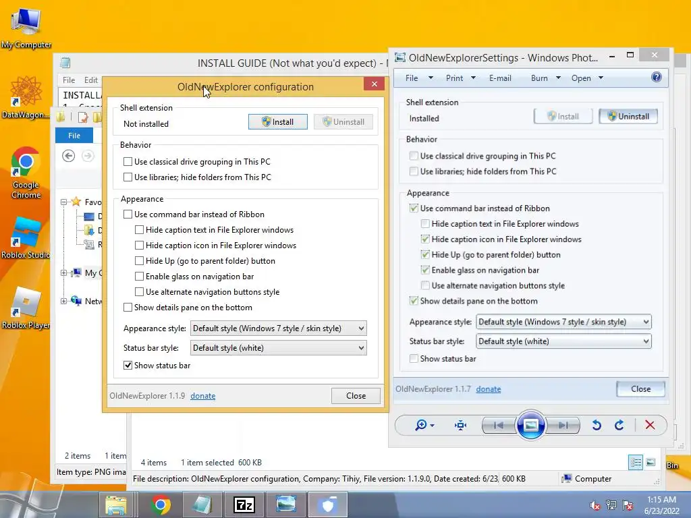Rotate image clockwise in Photo Viewer

619,425
